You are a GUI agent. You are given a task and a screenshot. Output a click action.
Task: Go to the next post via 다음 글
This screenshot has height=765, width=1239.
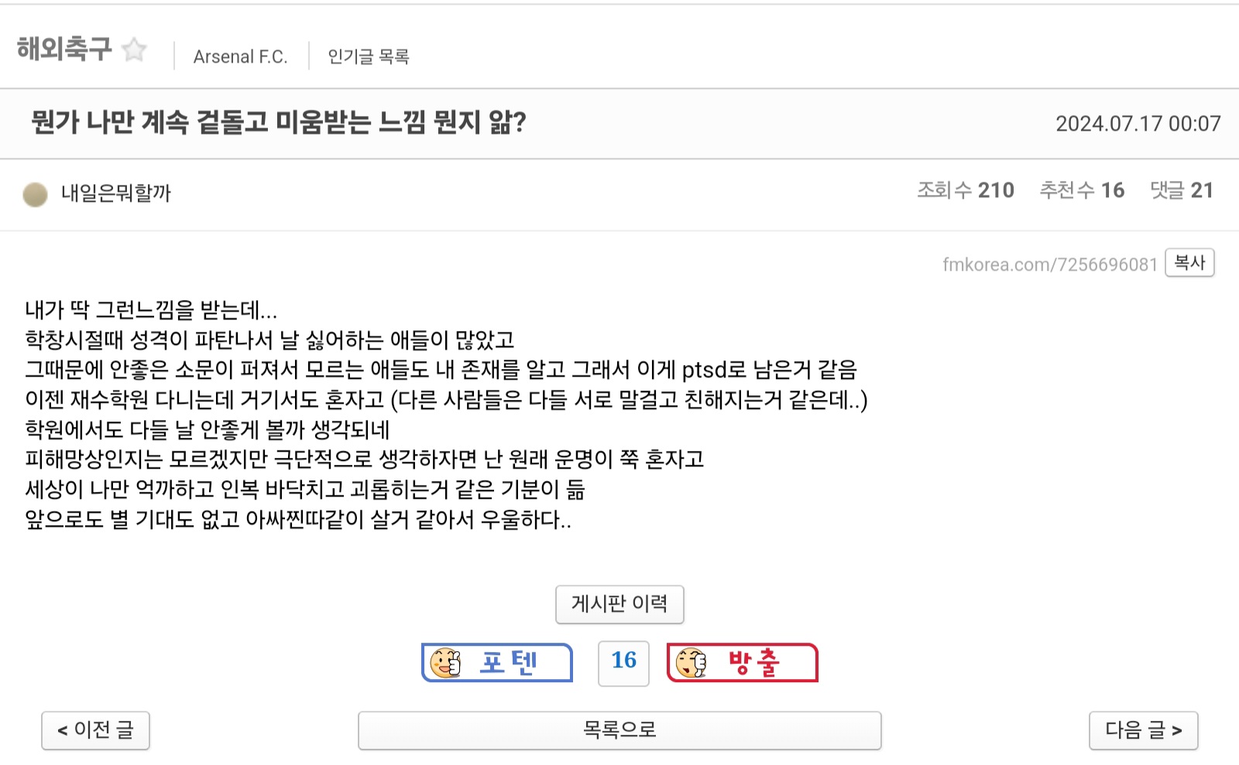(x=1143, y=730)
